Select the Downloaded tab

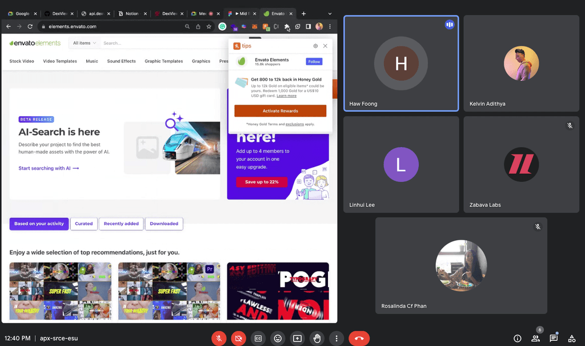pos(164,224)
